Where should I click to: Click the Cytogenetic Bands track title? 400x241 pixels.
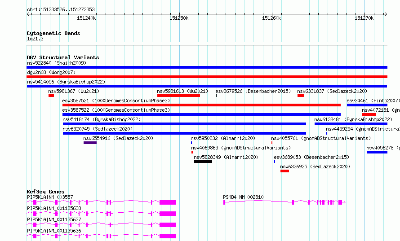coord(53,33)
